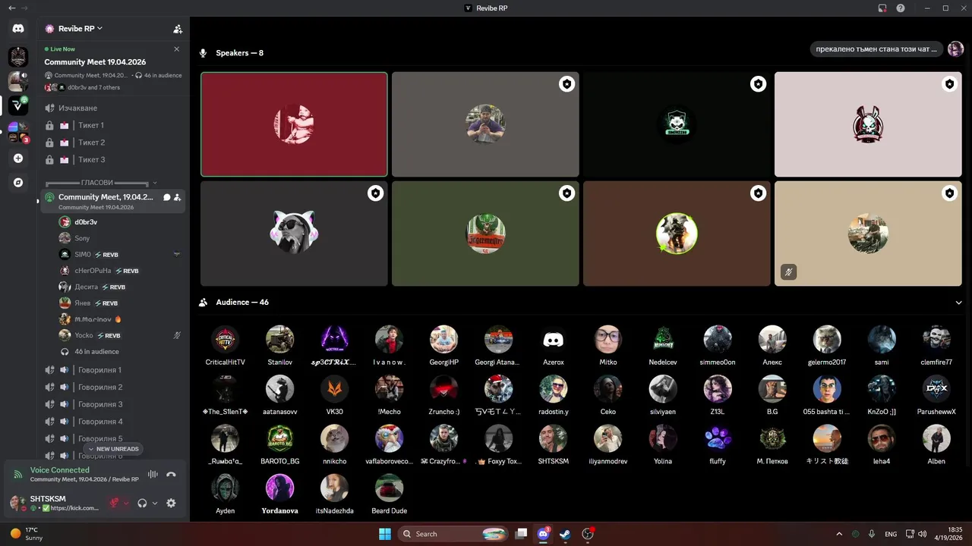This screenshot has width=972, height=546.
Task: Open the Discover servers compass icon
Action: pyautogui.click(x=18, y=183)
